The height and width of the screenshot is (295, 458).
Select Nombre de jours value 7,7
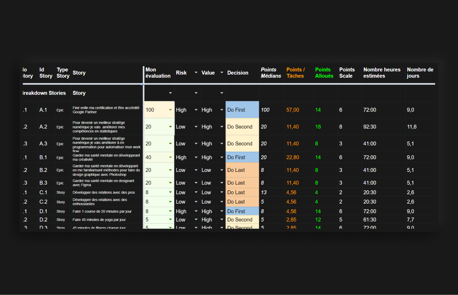coord(411,220)
